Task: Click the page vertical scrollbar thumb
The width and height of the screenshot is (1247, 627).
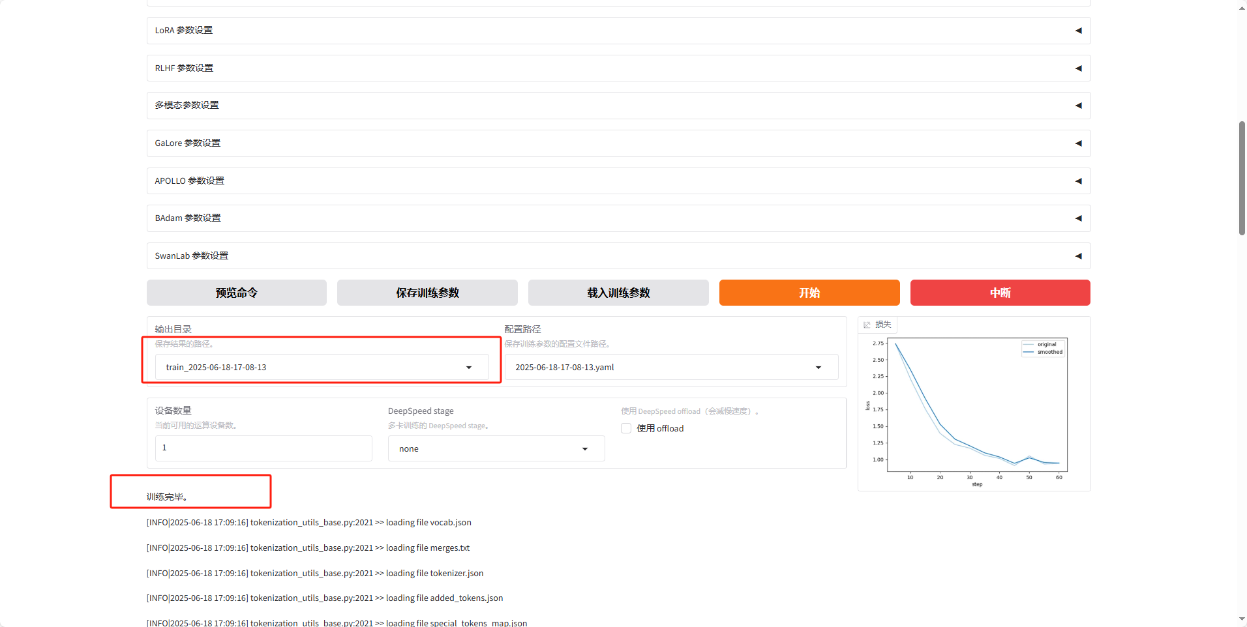Action: 1242,178
